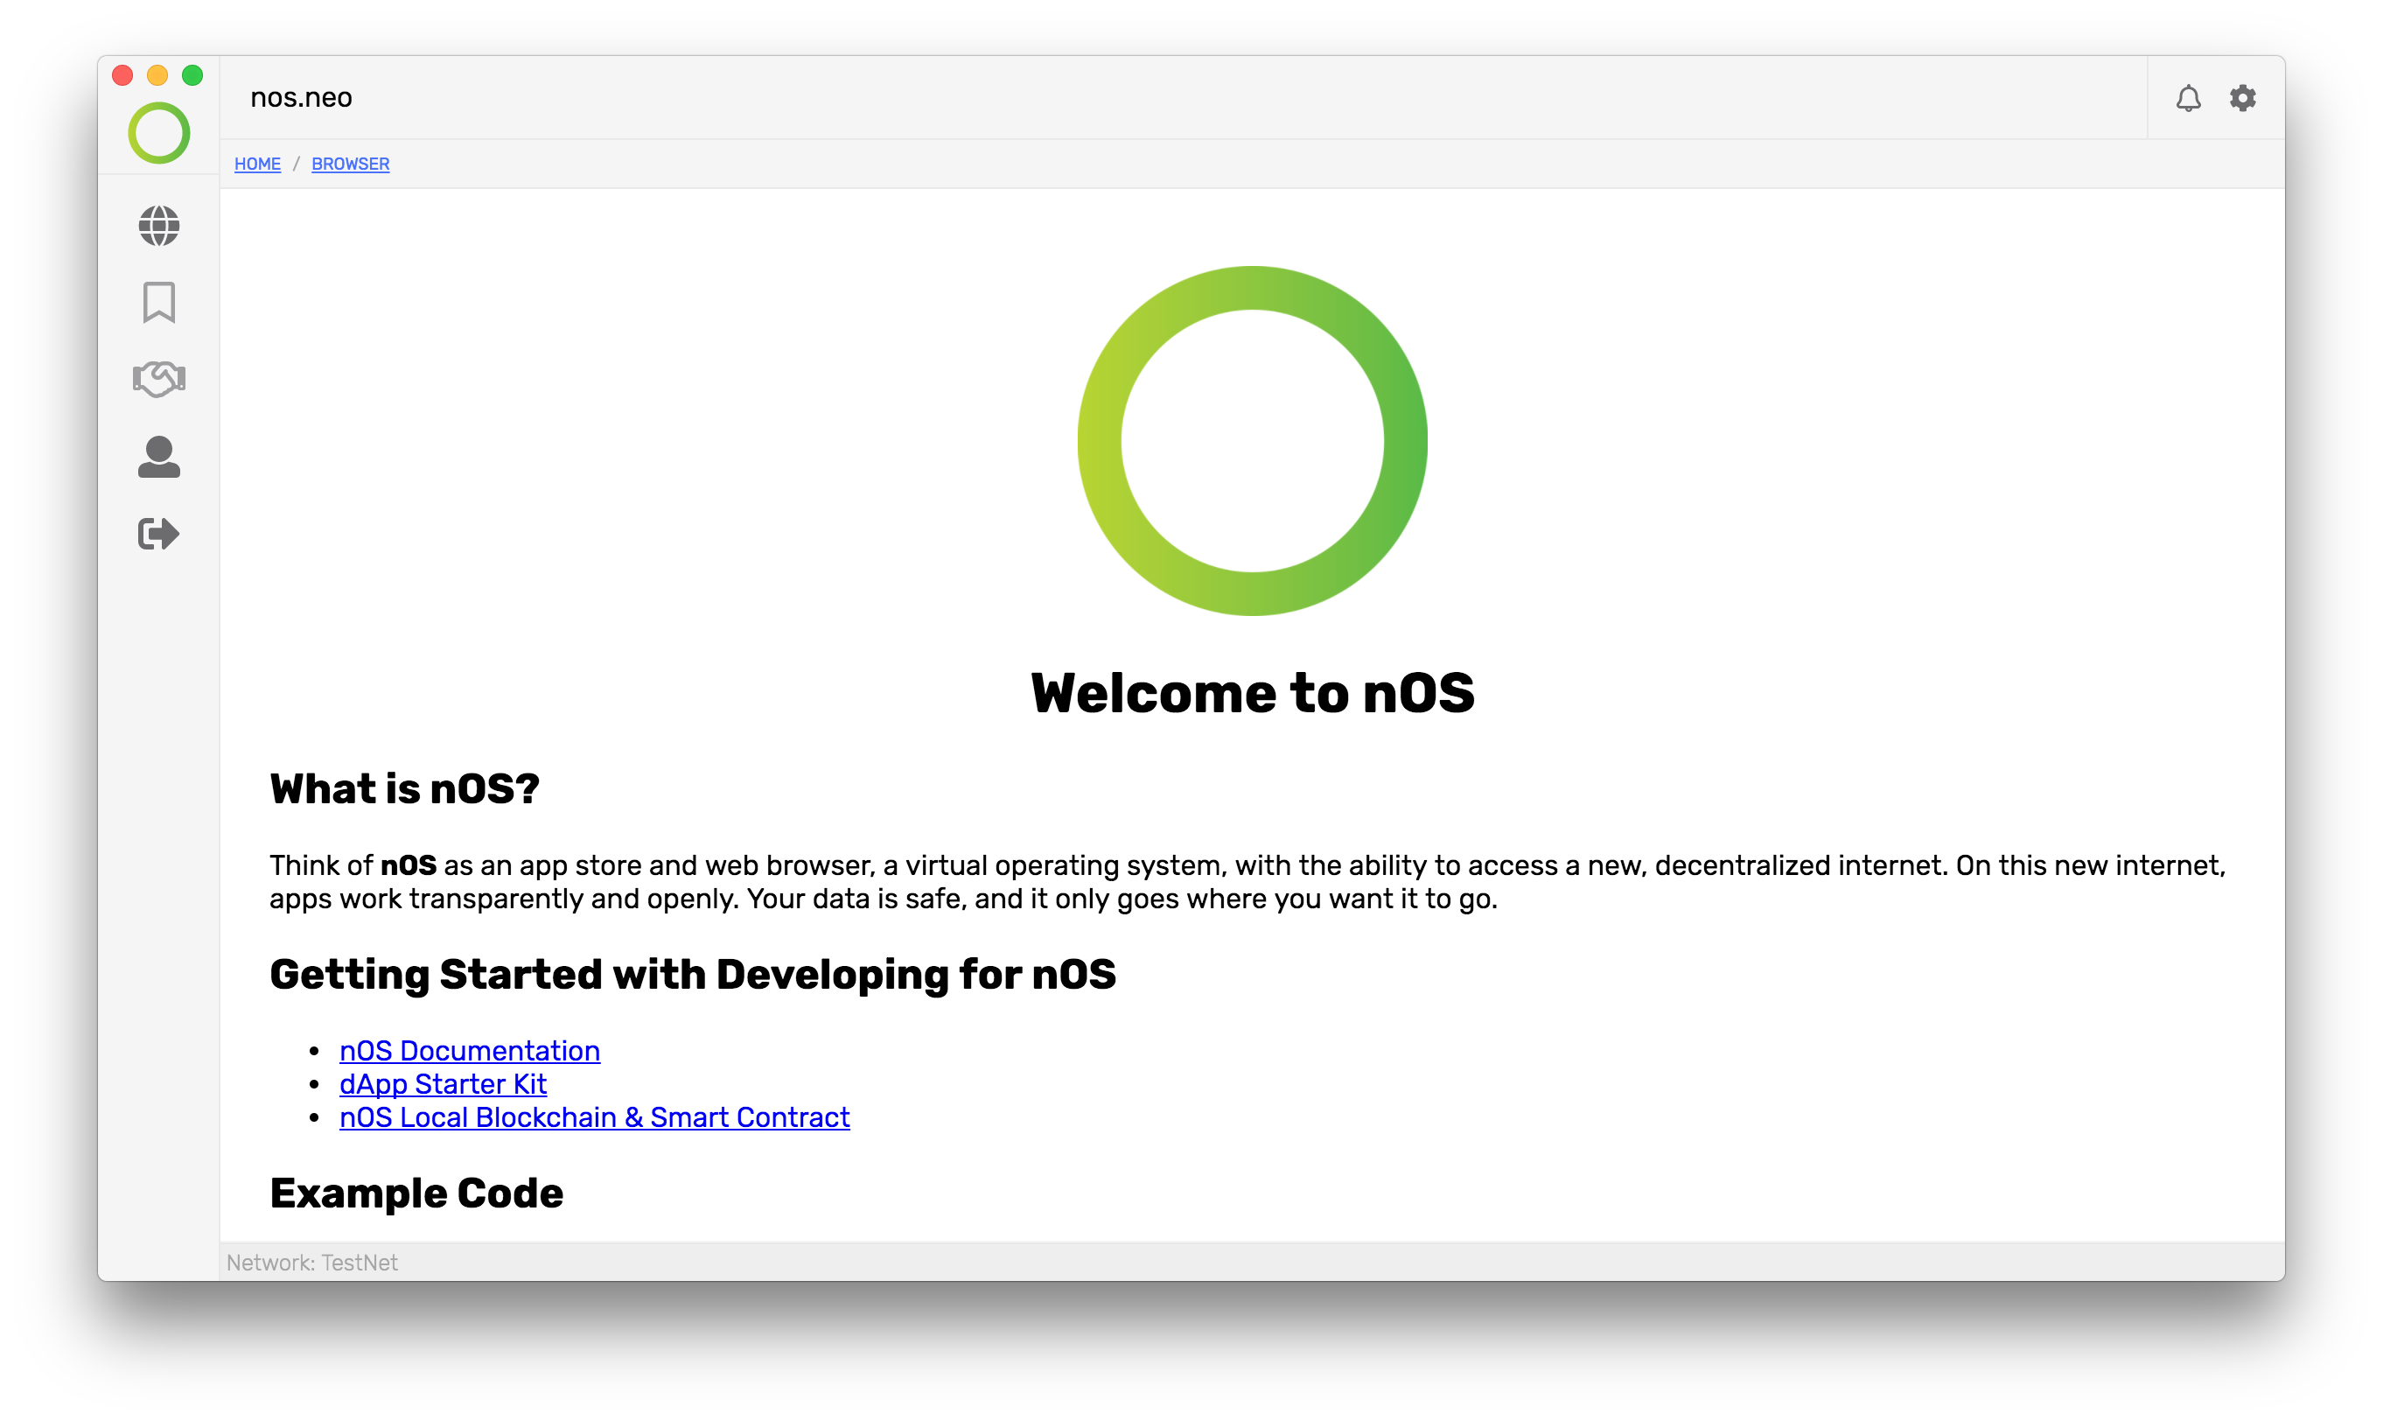This screenshot has height=1421, width=2383.
Task: Open the globe browser icon in sidebar
Action: [159, 226]
